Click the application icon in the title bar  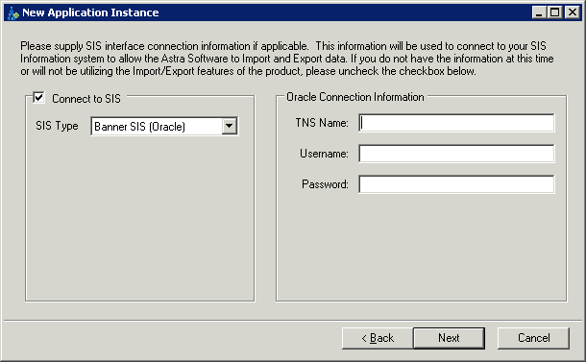coord(12,13)
